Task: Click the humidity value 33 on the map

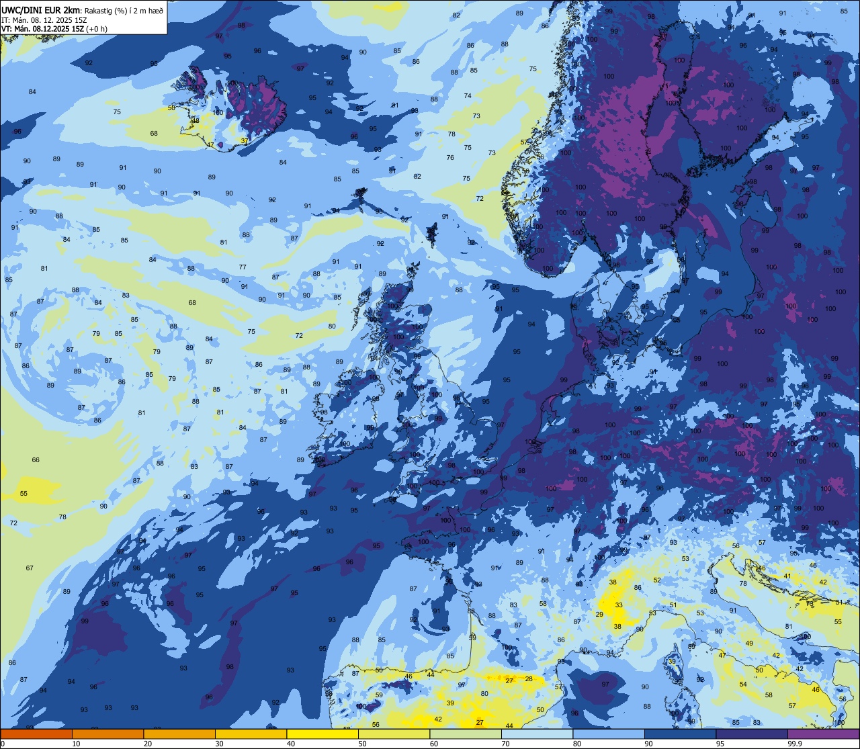Action: coord(619,605)
